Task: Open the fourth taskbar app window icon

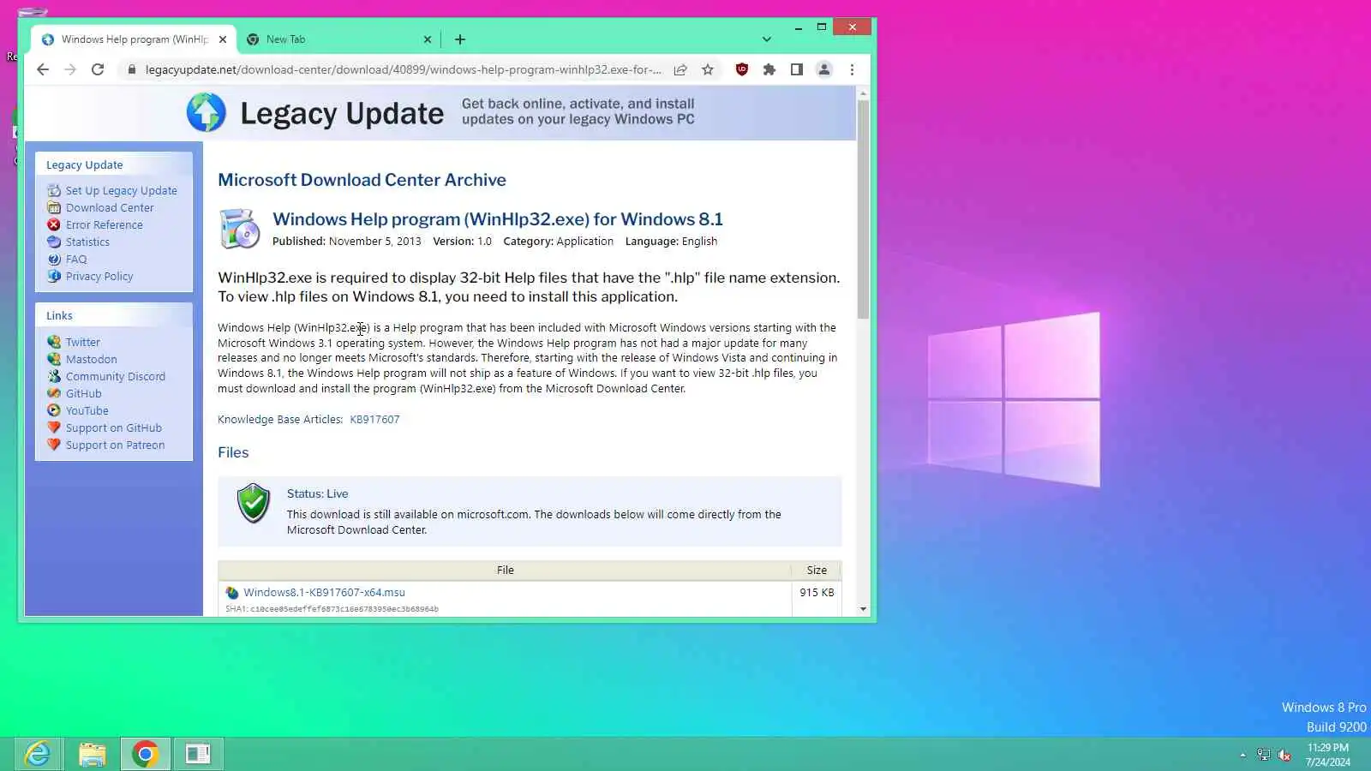Action: (198, 754)
